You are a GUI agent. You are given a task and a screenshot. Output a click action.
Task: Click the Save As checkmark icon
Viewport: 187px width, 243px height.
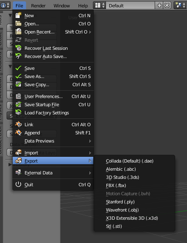(18, 76)
